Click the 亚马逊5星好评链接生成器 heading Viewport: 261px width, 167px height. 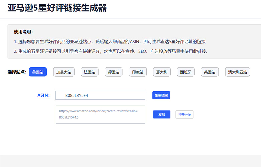(57, 8)
